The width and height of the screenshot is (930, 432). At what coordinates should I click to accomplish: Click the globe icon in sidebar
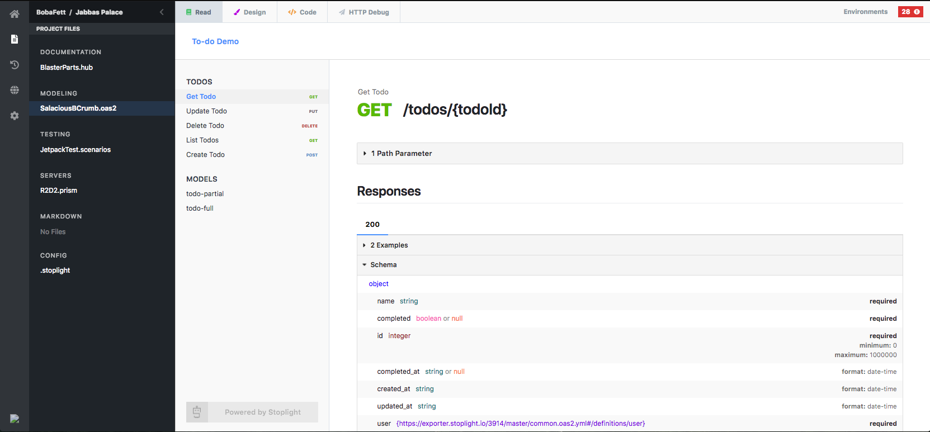(x=15, y=90)
